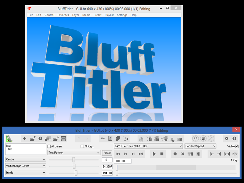Click the clock icon in the toolbar
The image size is (244, 183).
40,138
